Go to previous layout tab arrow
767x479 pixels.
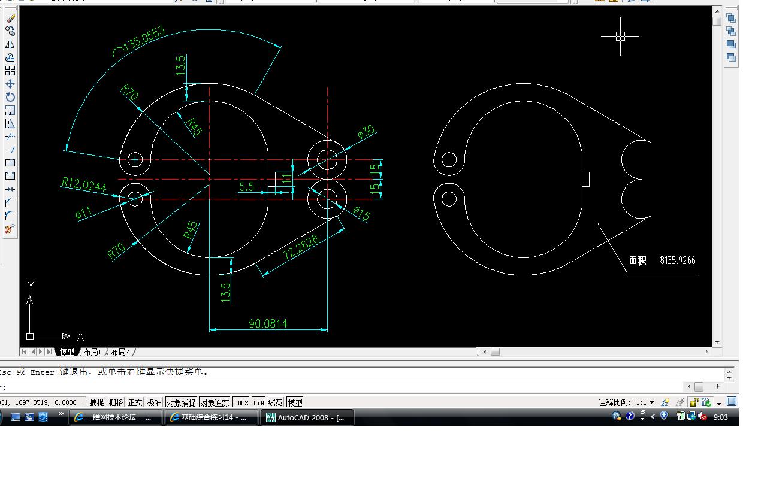[x=33, y=352]
